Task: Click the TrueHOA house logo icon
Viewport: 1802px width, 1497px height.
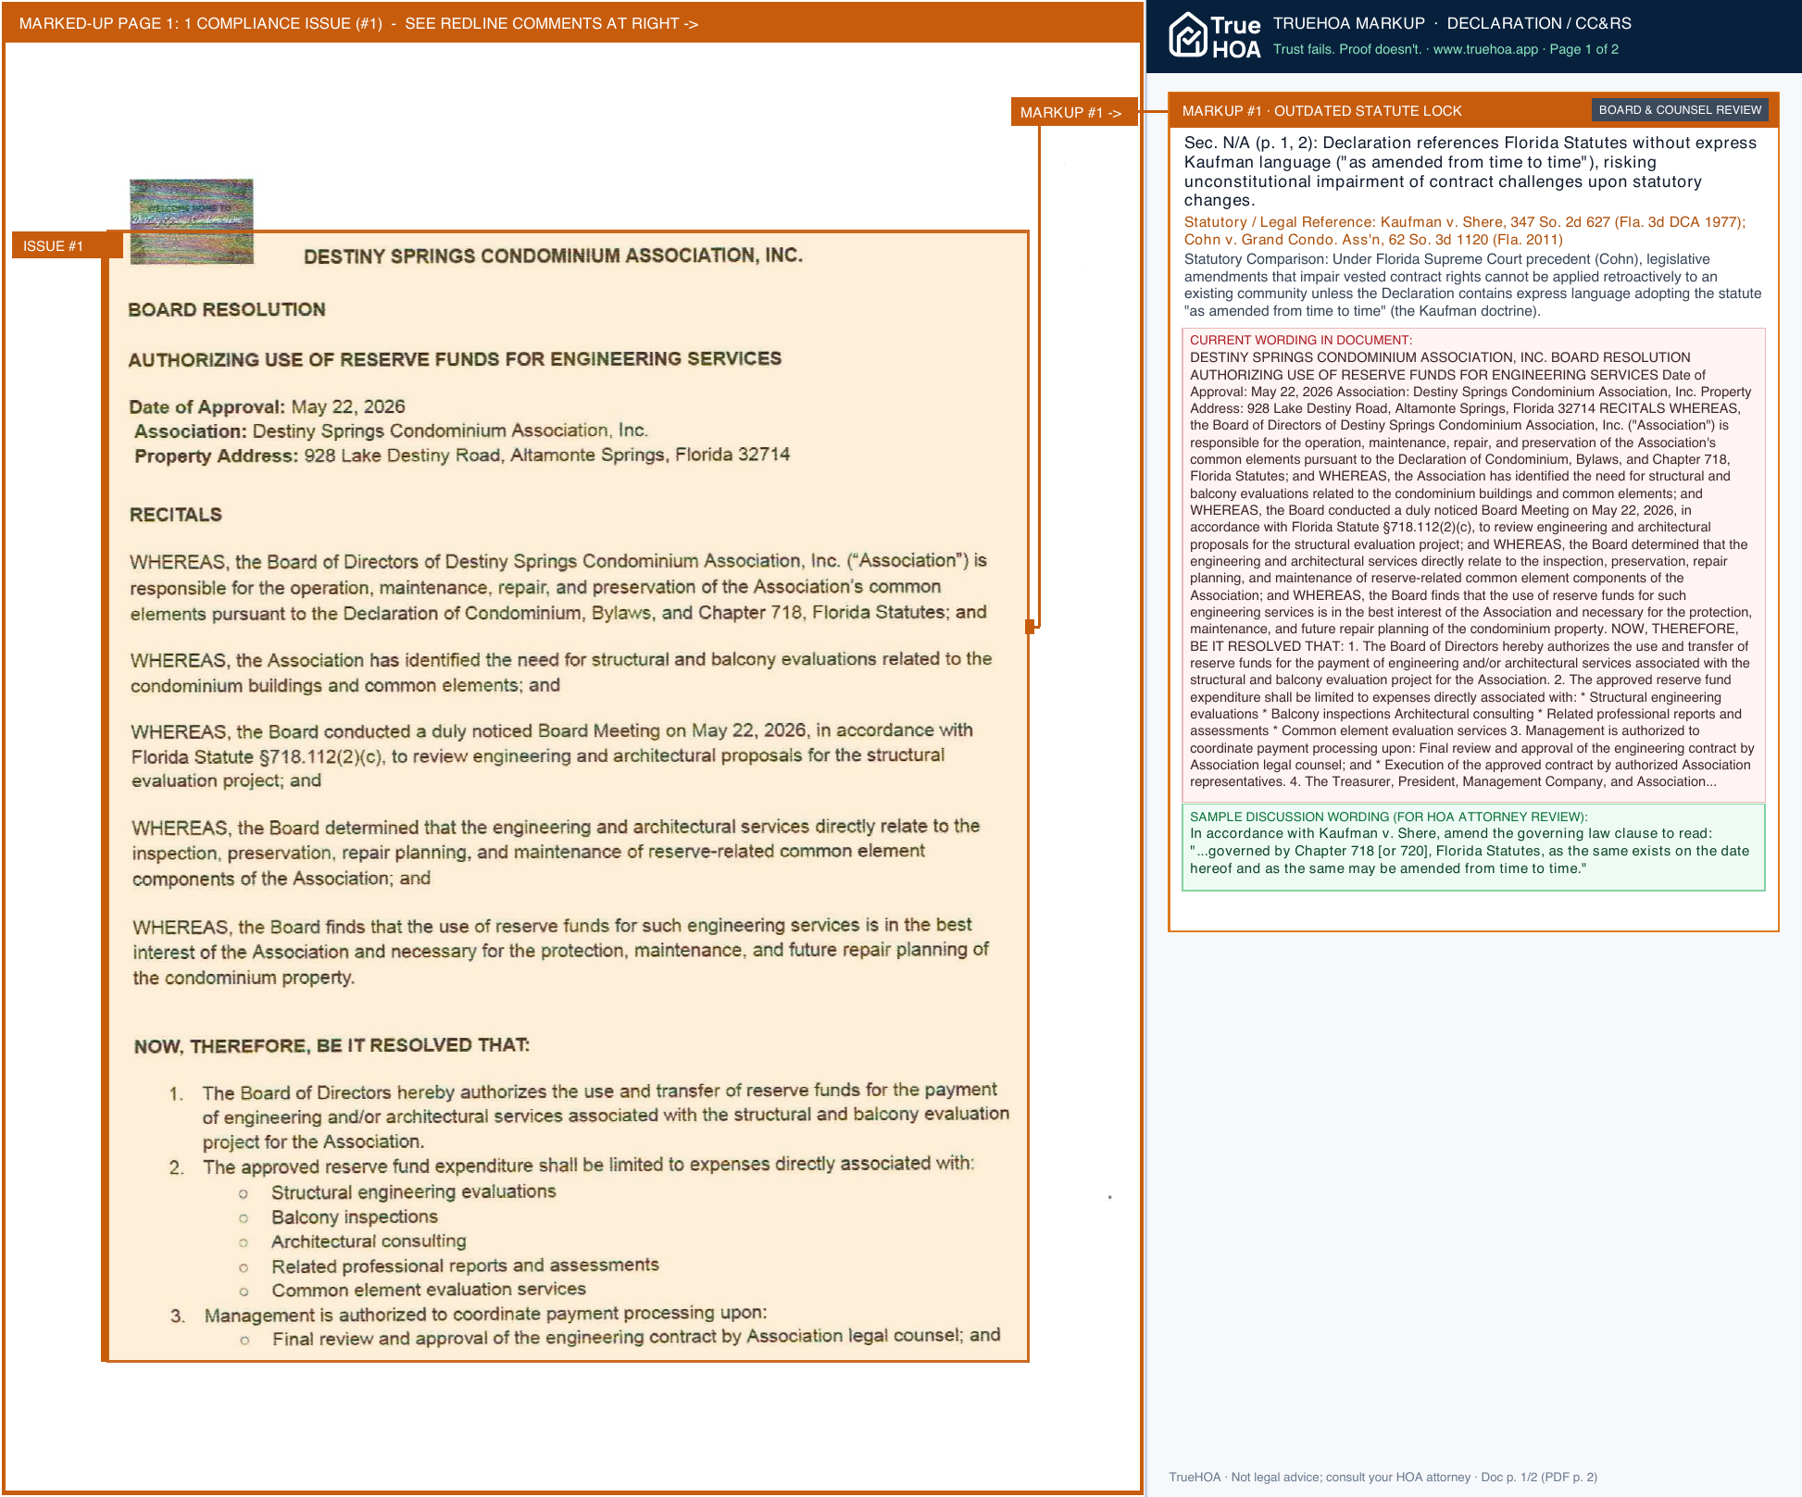Action: [x=1188, y=35]
